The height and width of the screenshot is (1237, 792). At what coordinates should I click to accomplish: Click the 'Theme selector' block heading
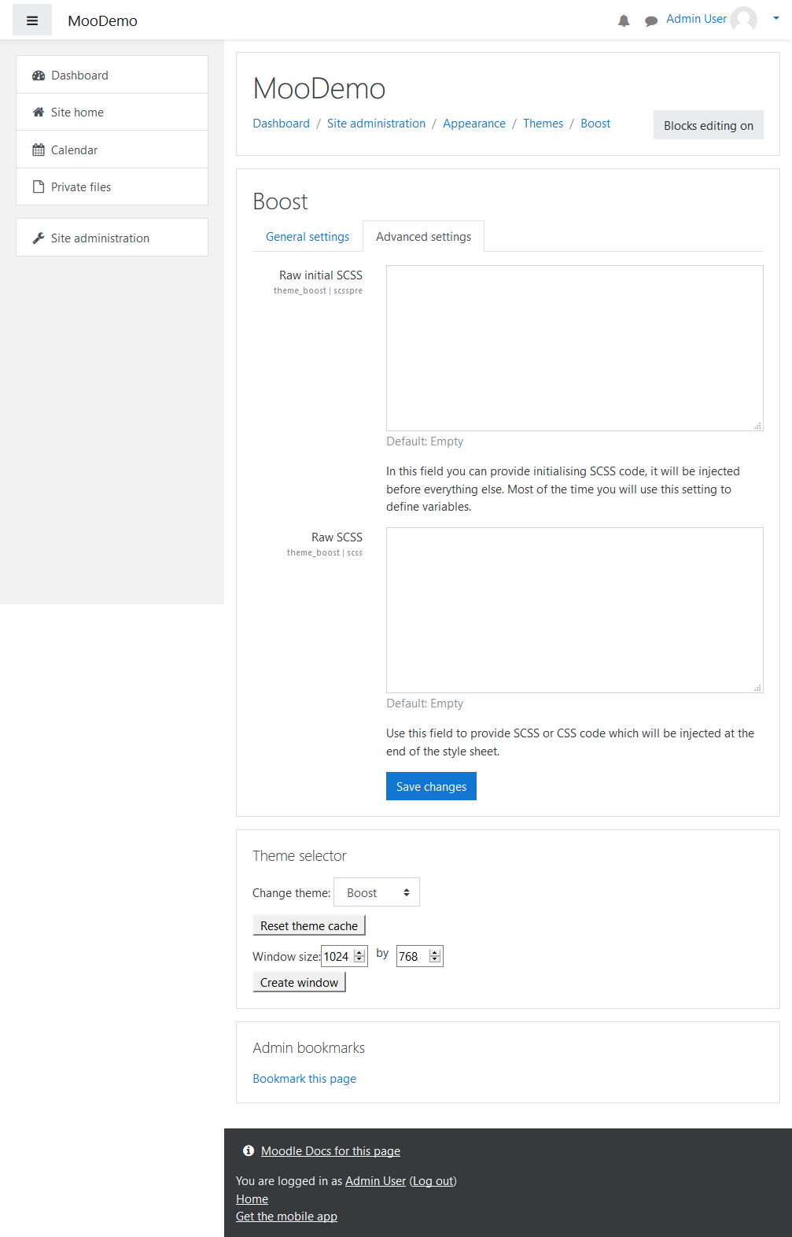[x=299, y=855]
